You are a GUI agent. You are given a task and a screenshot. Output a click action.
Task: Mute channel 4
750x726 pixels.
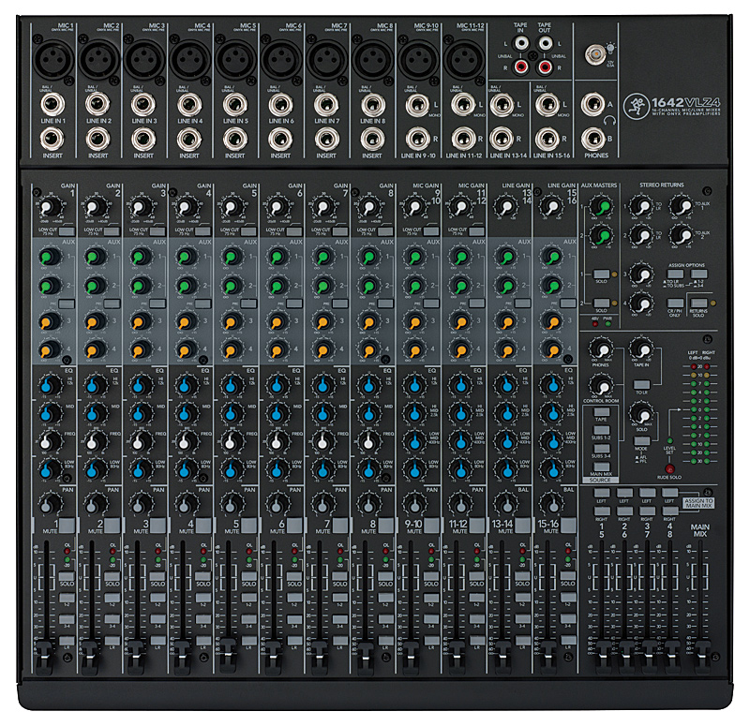coord(203,526)
